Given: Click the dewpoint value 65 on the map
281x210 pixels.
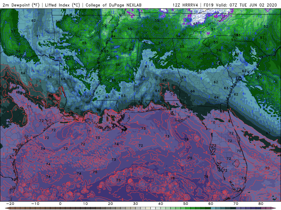Looking at the screenshot, I should [143, 77].
